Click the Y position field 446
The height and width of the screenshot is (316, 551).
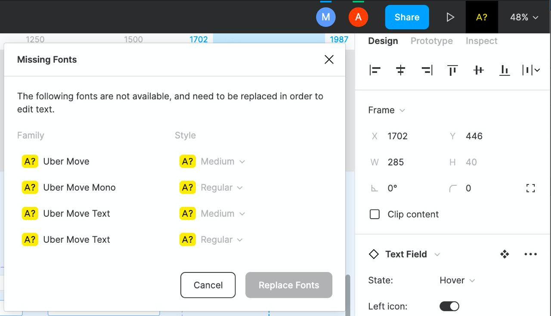474,136
